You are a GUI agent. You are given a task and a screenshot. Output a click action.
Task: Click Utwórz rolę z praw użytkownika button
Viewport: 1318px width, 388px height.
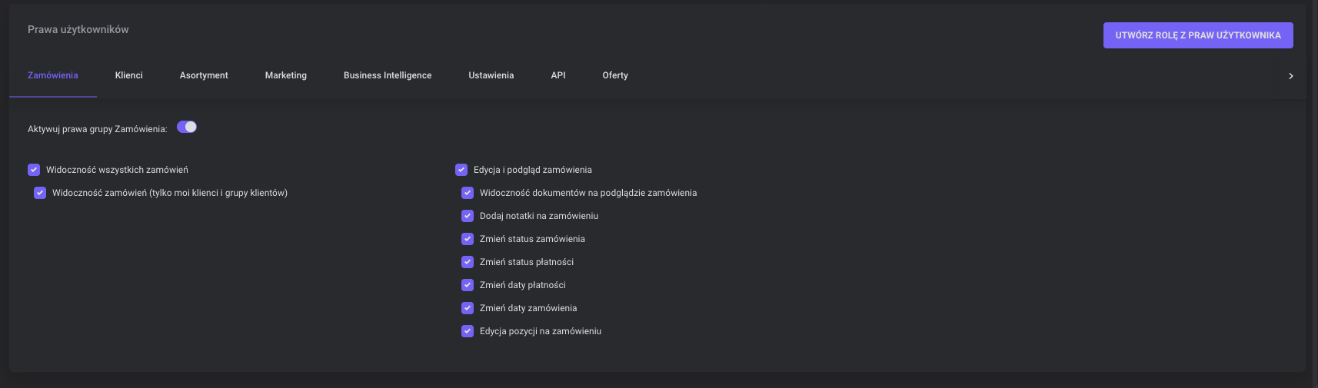[x=1197, y=35]
